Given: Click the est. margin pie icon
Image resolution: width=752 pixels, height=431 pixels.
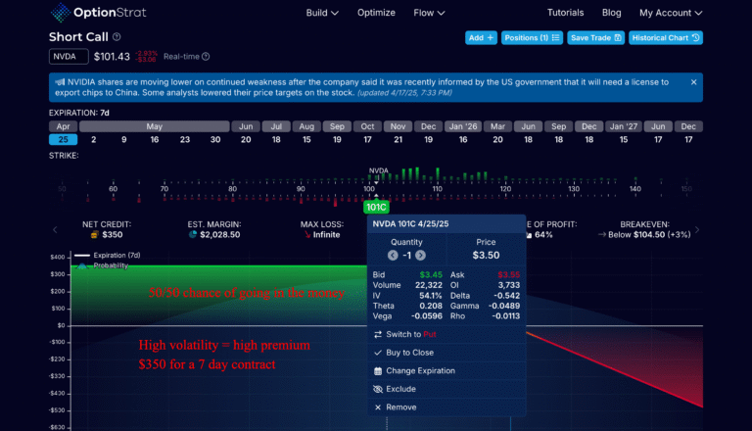Looking at the screenshot, I should click(x=193, y=235).
